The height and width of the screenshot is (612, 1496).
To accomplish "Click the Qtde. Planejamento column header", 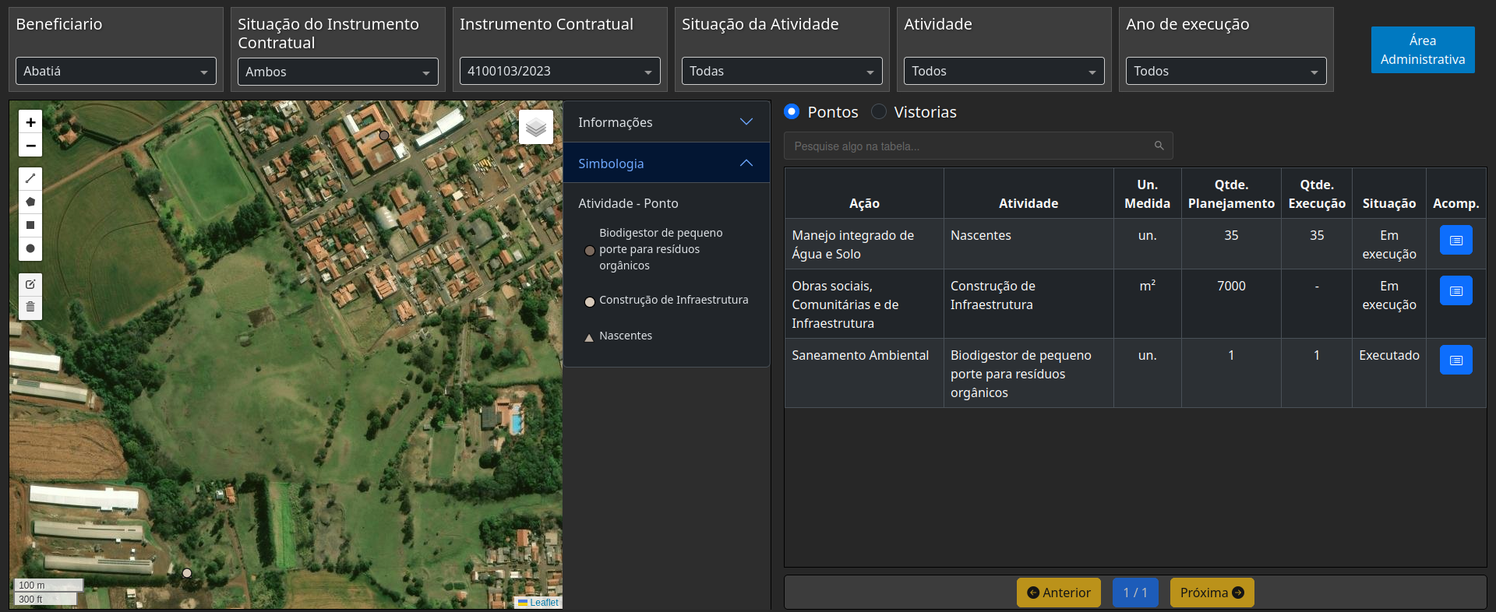I will tap(1231, 194).
